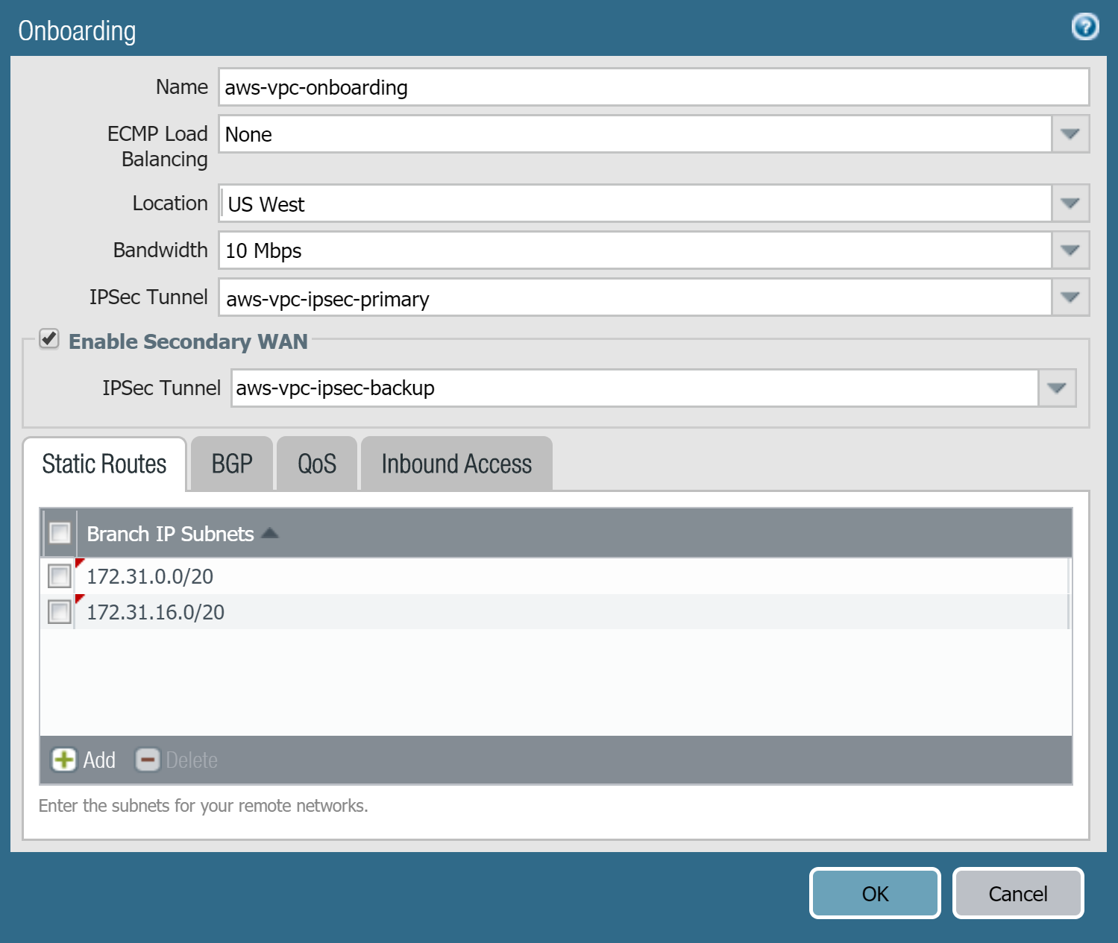This screenshot has width=1118, height=943.
Task: Select the 172.31.16.0/20 row checkbox
Action: [x=59, y=612]
